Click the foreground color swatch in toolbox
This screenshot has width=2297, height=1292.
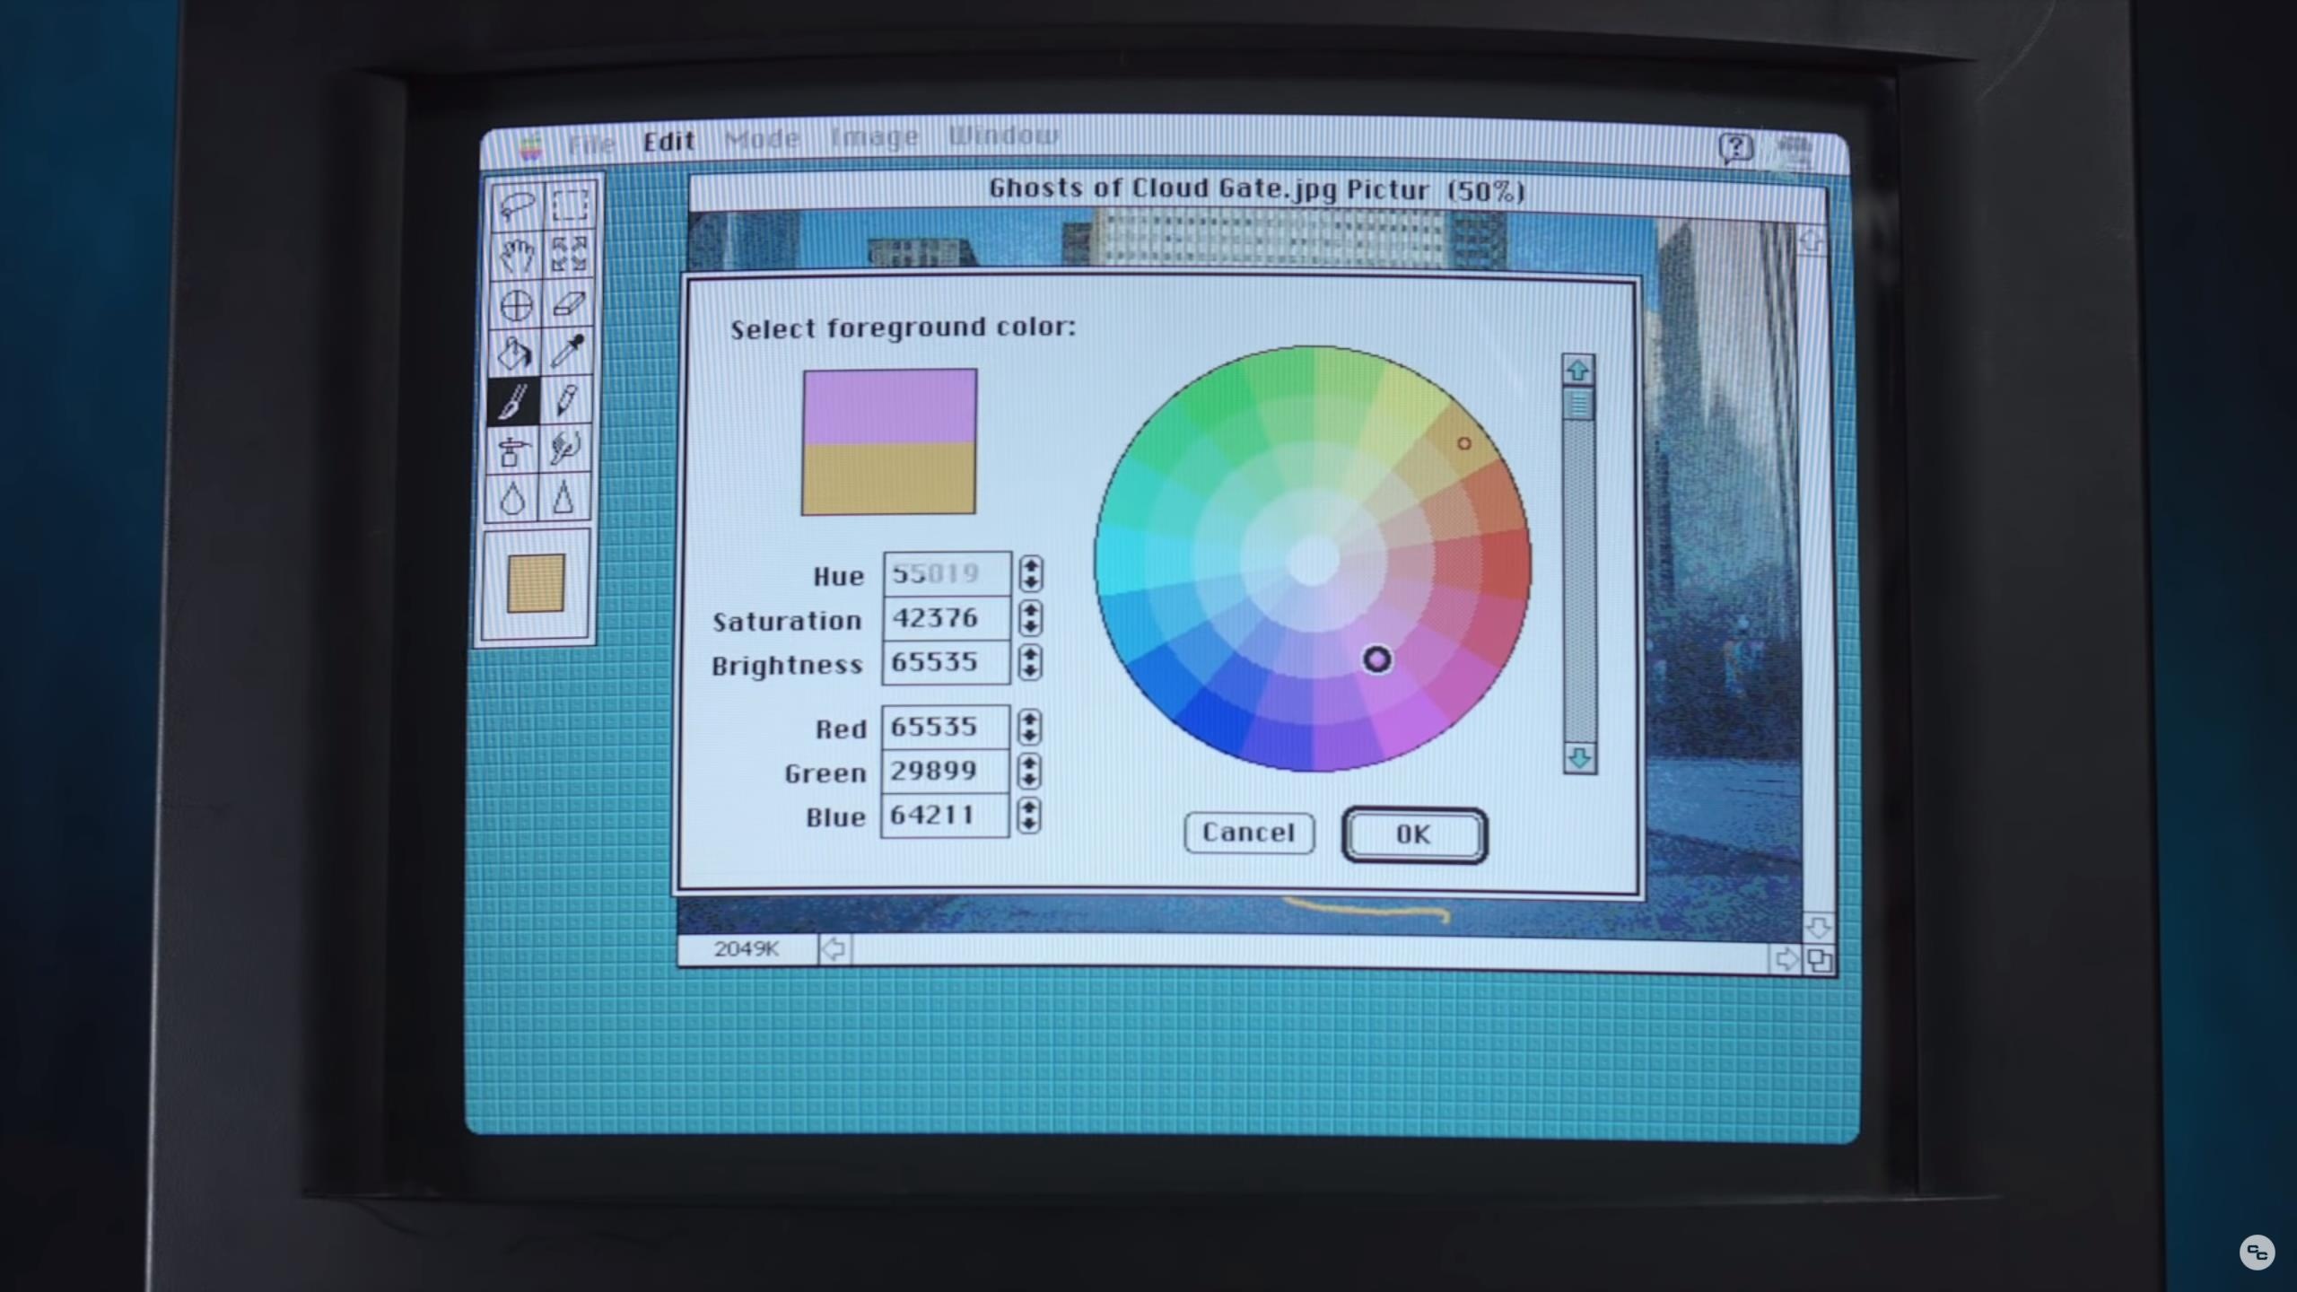coord(536,583)
